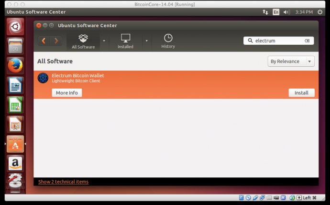Click the More Info button
This screenshot has width=330, height=205.
(x=67, y=93)
